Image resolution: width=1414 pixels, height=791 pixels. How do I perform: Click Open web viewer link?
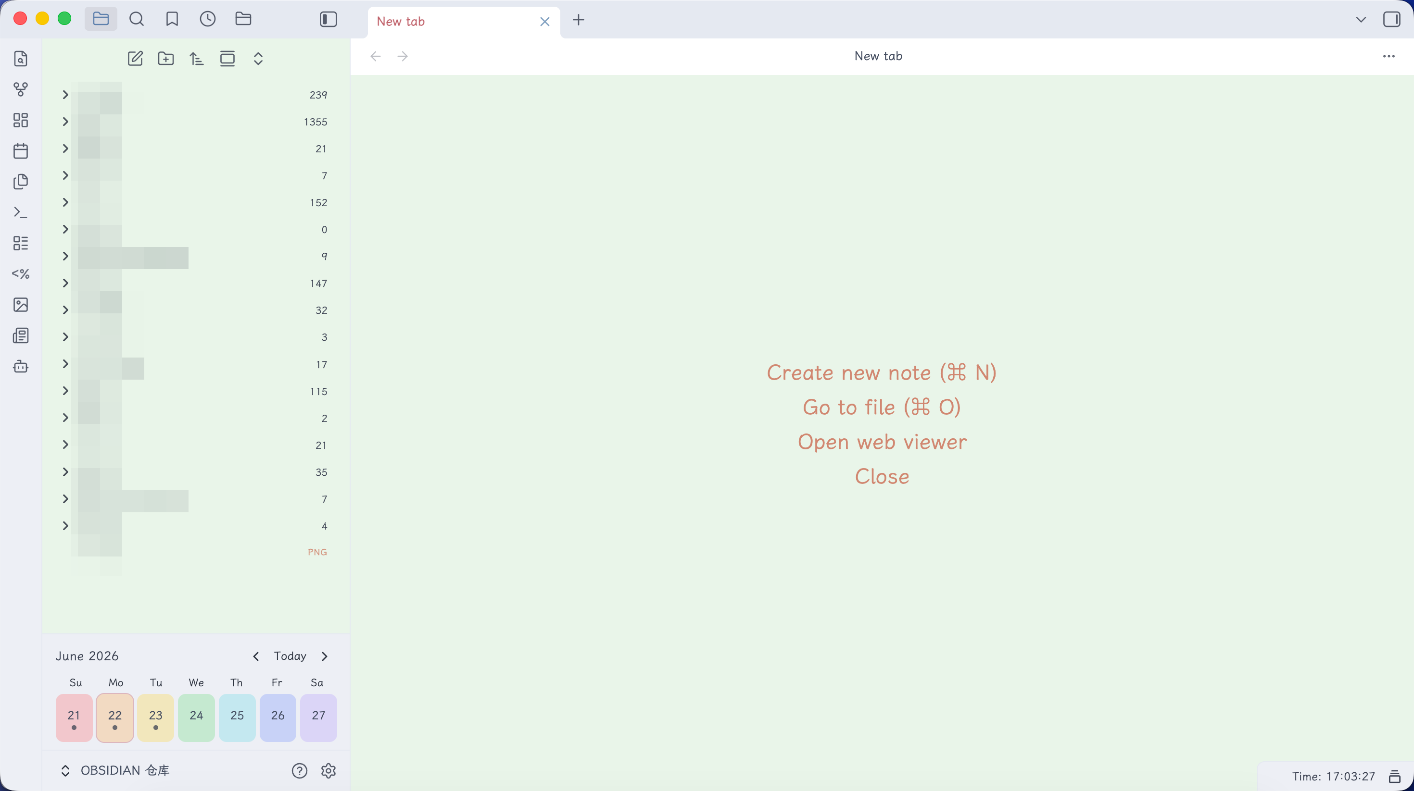click(882, 442)
